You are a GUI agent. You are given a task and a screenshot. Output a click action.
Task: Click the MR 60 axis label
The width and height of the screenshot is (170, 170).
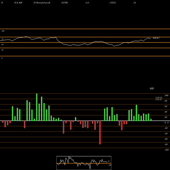166,106
